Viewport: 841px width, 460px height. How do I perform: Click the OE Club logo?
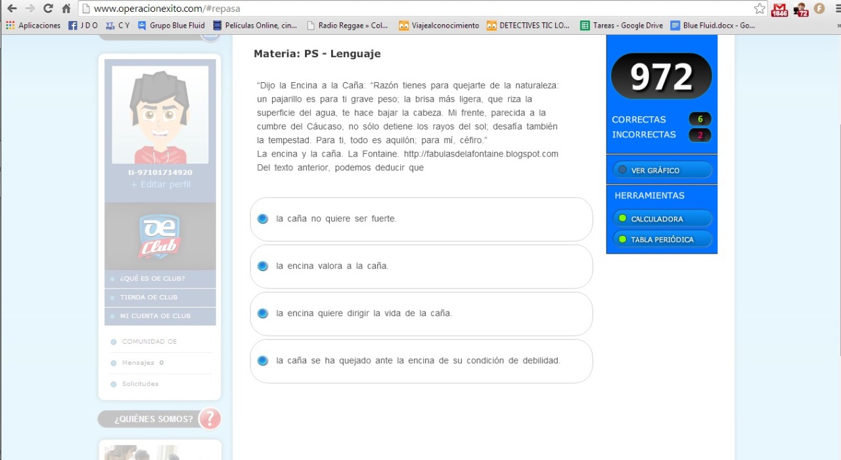pos(160,236)
